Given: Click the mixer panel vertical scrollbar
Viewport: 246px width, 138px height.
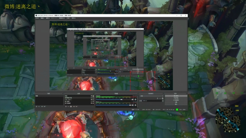Looking at the screenshot, I should click(x=138, y=101).
